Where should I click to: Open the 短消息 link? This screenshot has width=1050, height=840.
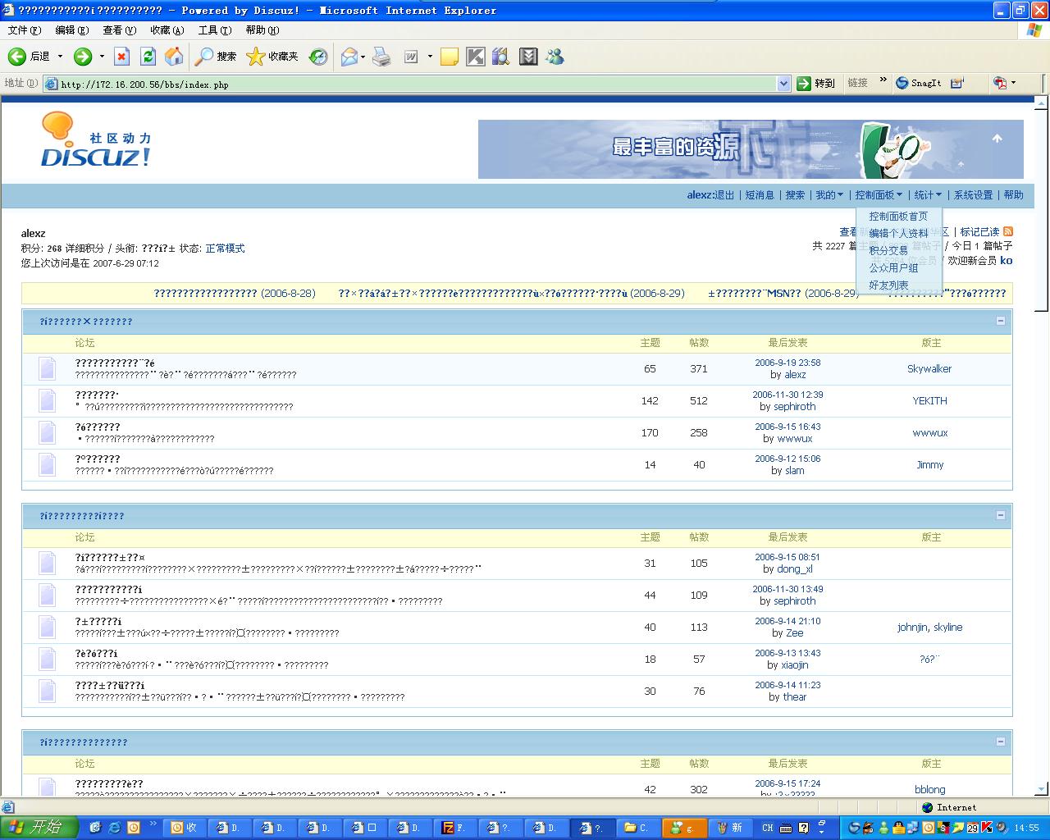point(760,195)
